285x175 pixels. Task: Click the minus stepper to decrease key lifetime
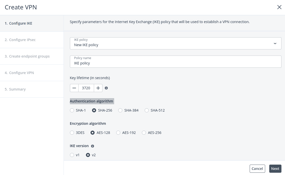pyautogui.click(x=74, y=88)
